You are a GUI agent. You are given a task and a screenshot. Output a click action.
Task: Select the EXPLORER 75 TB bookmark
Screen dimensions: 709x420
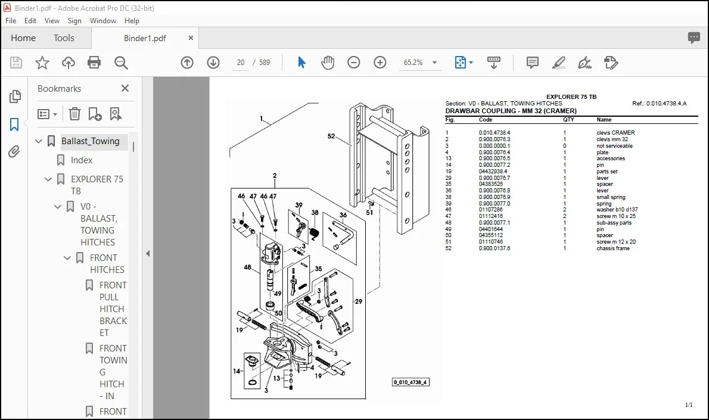click(97, 185)
